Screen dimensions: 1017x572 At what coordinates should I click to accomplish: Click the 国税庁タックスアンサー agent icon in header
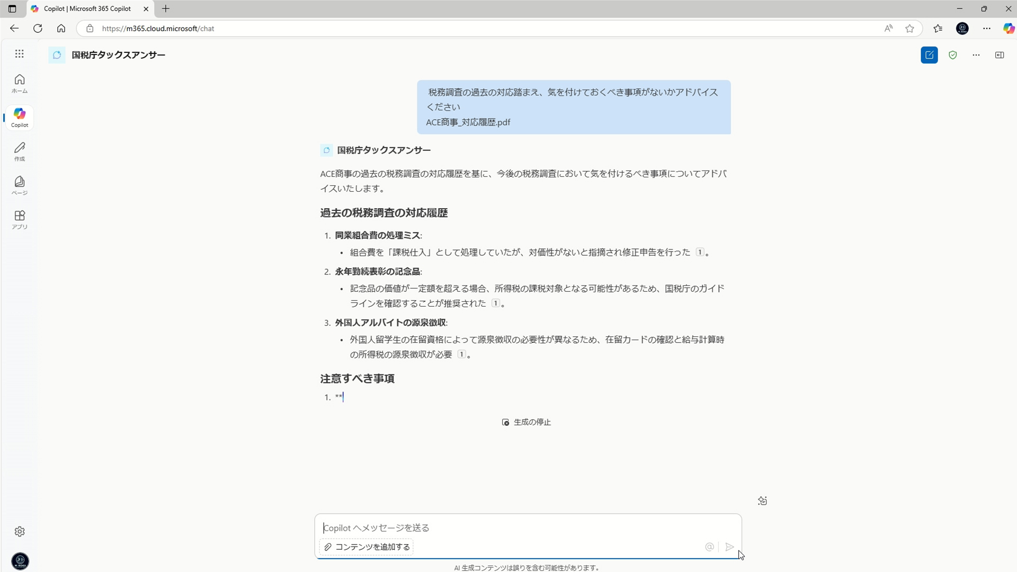pyautogui.click(x=57, y=55)
